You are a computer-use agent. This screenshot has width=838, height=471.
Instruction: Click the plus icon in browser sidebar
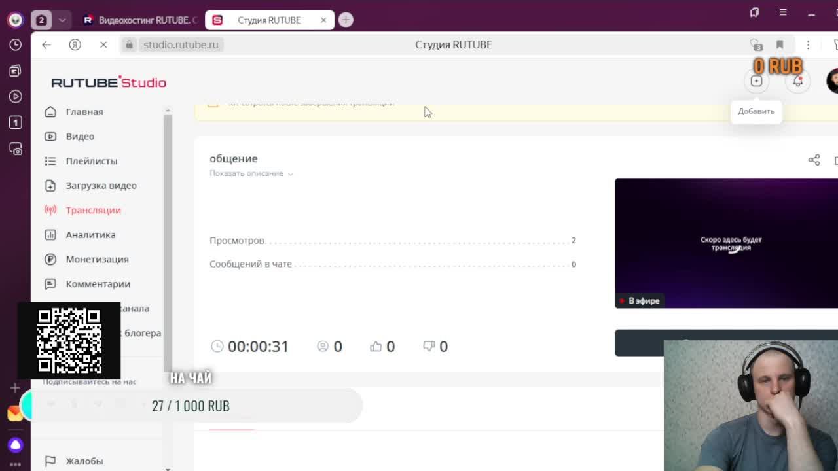coord(15,388)
